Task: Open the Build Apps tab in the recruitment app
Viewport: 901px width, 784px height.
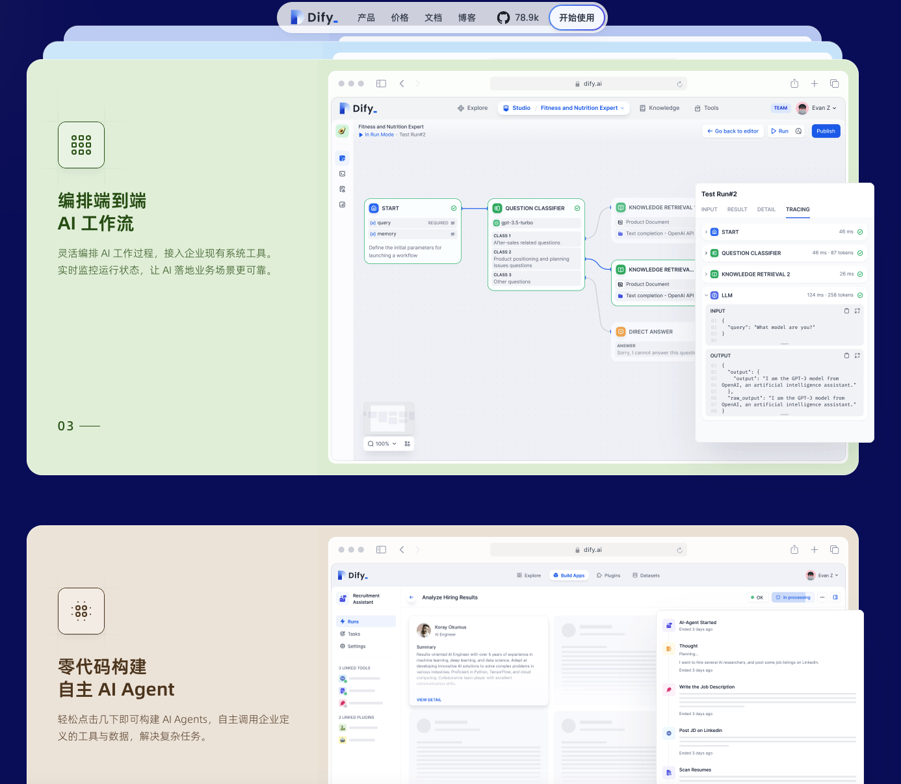Action: click(569, 575)
